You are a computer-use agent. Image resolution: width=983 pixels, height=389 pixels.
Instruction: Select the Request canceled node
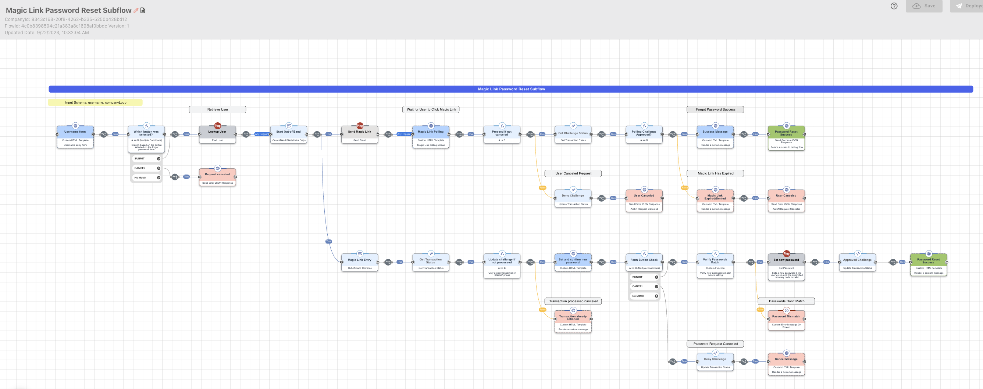tap(217, 174)
